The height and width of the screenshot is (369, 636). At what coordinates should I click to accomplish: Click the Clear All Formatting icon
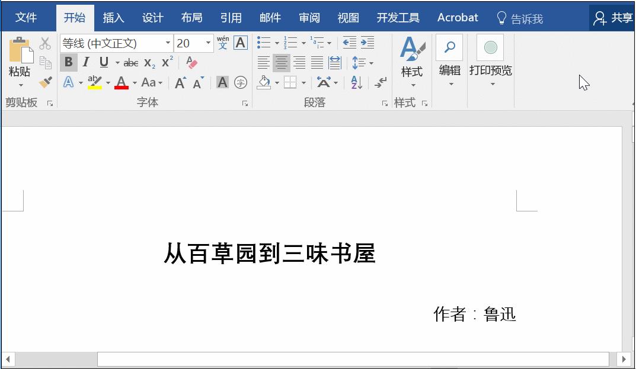[191, 62]
